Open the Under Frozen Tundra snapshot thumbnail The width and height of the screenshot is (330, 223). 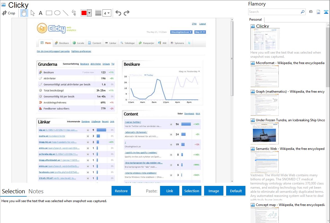(264, 133)
